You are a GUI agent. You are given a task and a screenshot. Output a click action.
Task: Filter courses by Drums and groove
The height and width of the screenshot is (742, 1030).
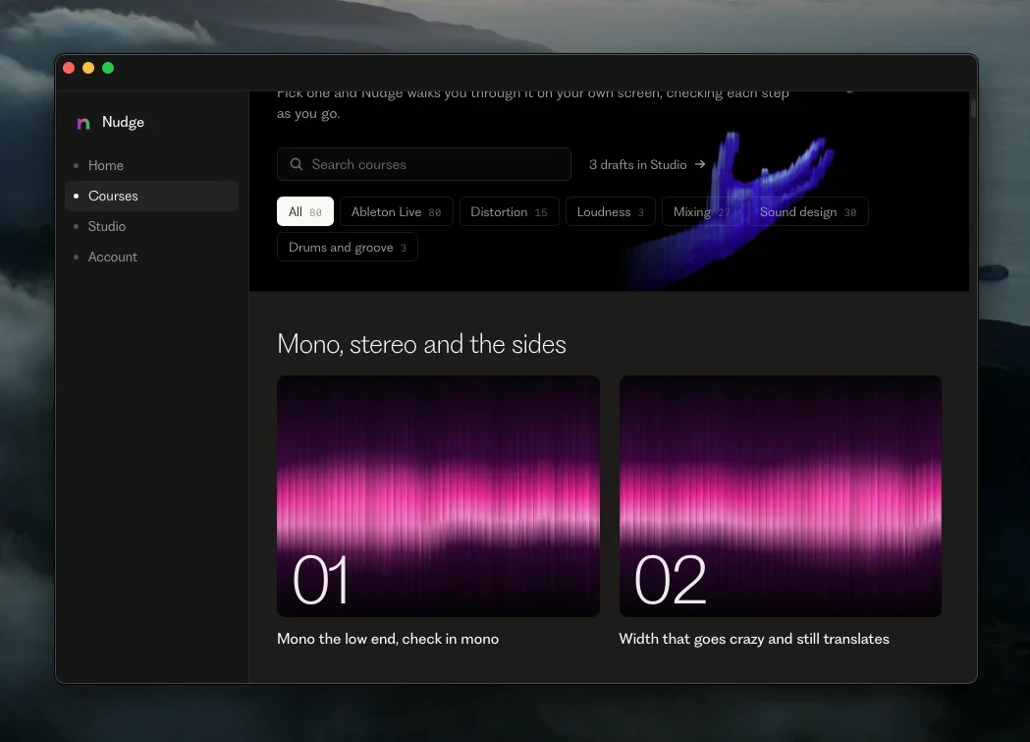pyautogui.click(x=348, y=247)
